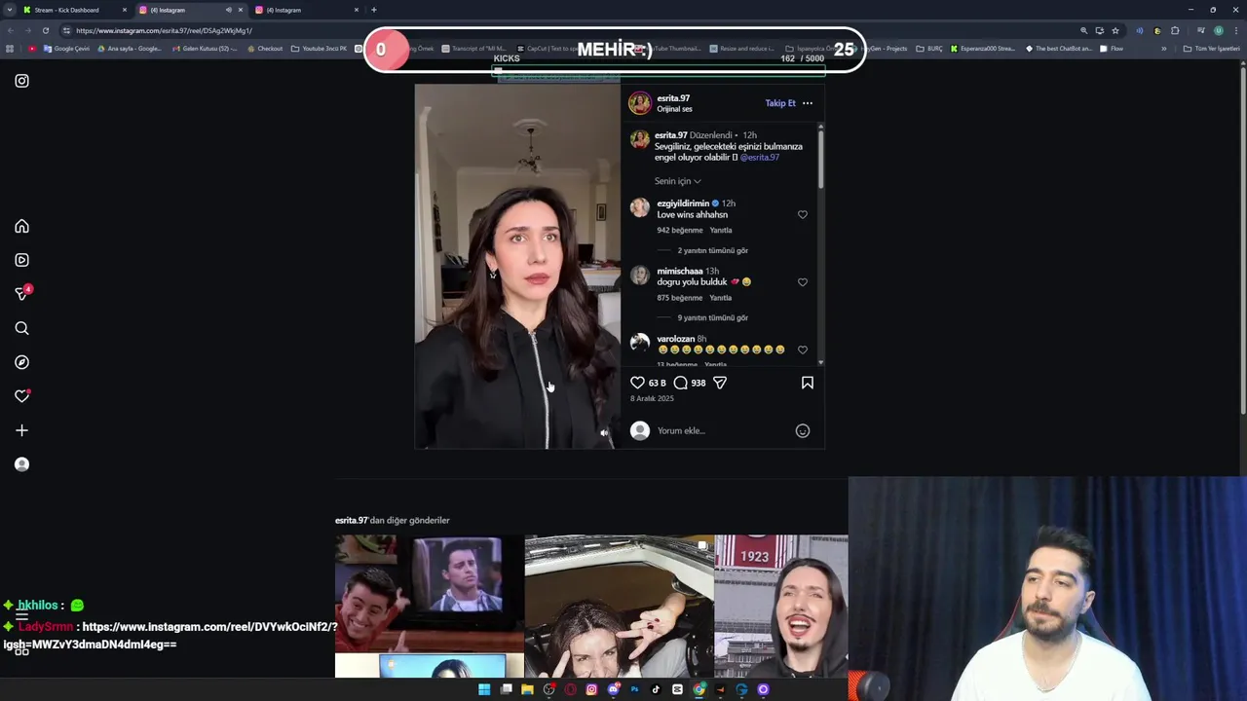Click zoom magnifier icon in address bar
Image resolution: width=1247 pixels, height=701 pixels.
[1083, 30]
